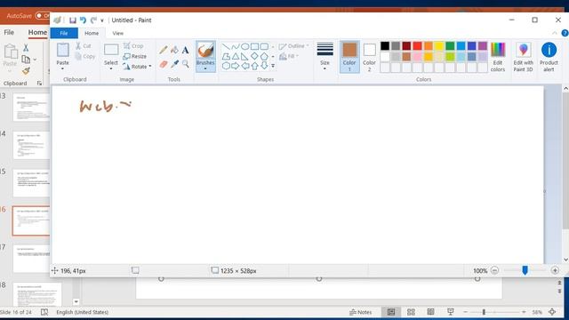The image size is (569, 320).
Task: Click the Brushes tool icon
Action: point(205,50)
